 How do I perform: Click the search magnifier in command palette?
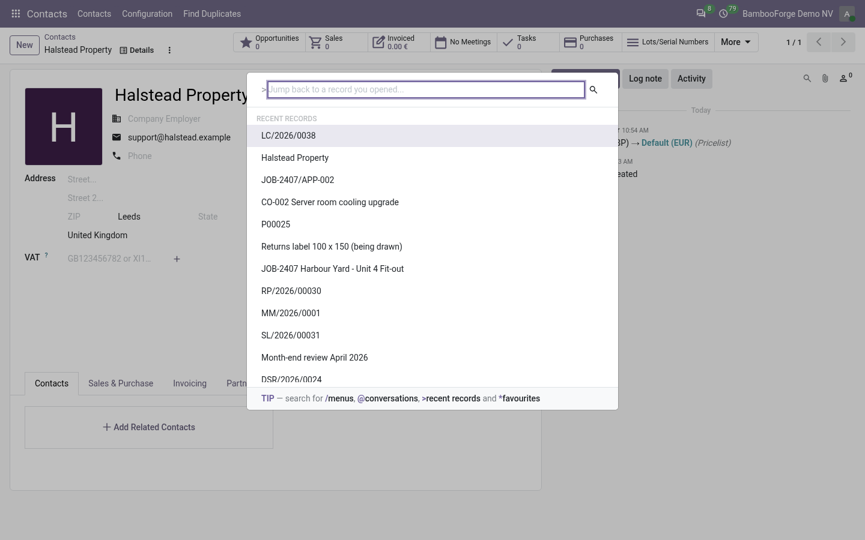tap(593, 90)
